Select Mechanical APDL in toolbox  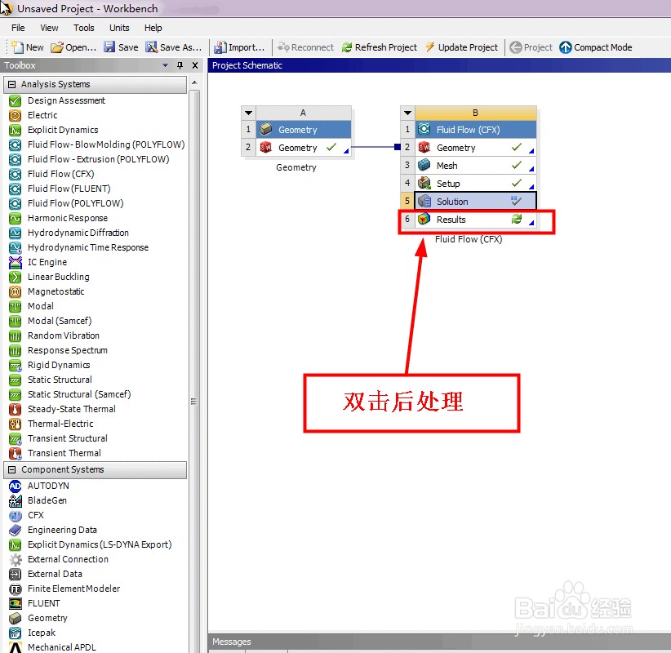click(x=61, y=647)
